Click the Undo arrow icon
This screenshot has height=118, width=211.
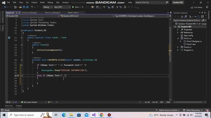click(32, 7)
